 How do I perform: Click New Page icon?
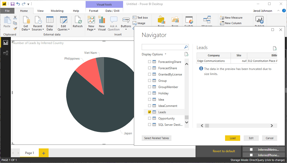(x=91, y=20)
